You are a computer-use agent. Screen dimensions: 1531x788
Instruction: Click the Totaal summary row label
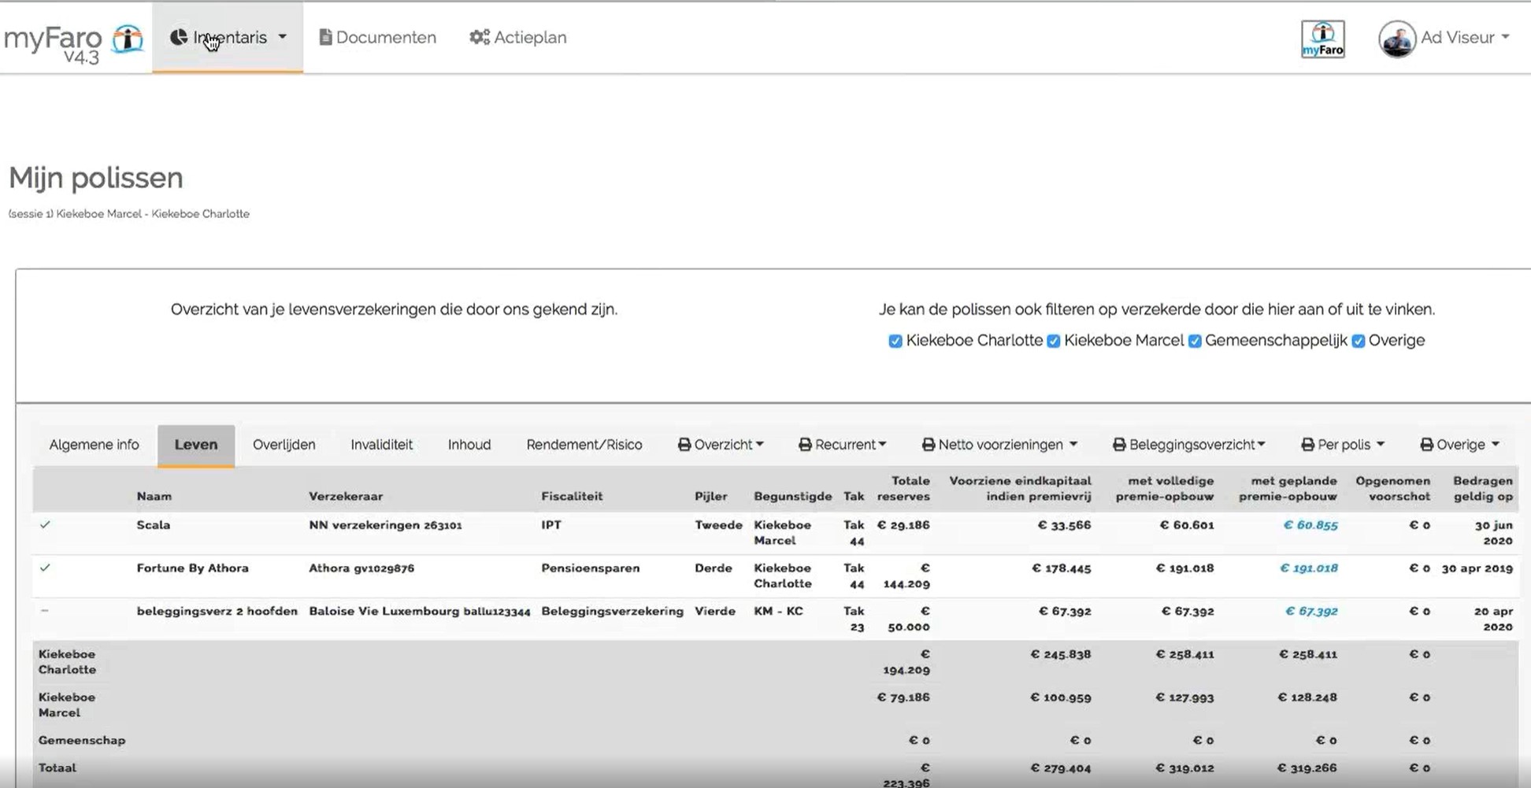[57, 768]
